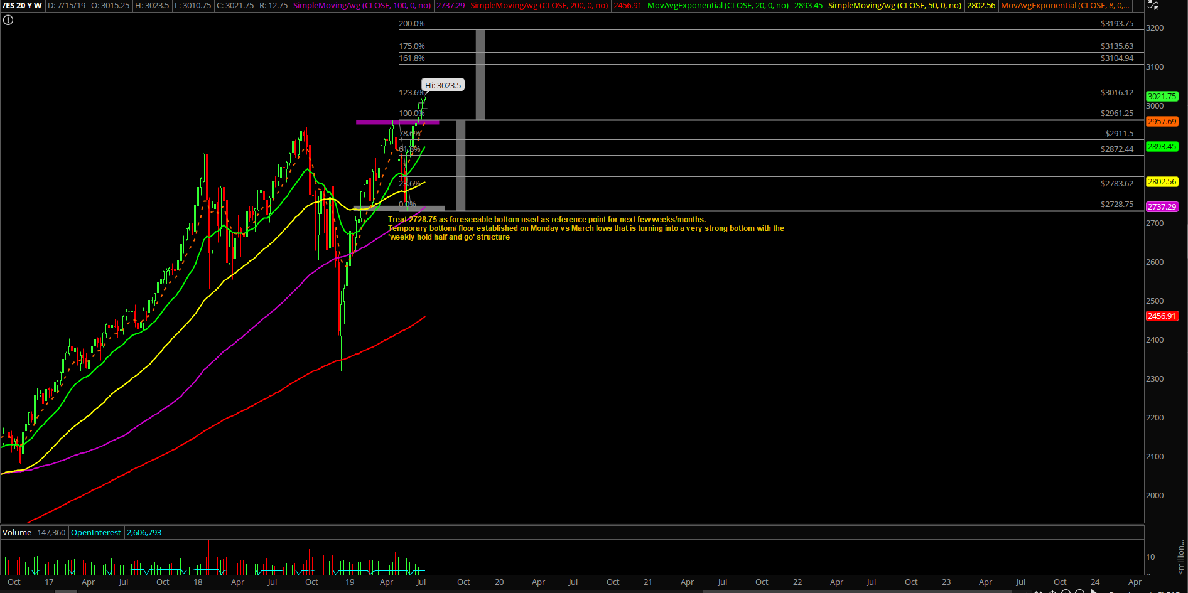Click the Volume study label
The width and height of the screenshot is (1188, 593).
click(x=17, y=532)
